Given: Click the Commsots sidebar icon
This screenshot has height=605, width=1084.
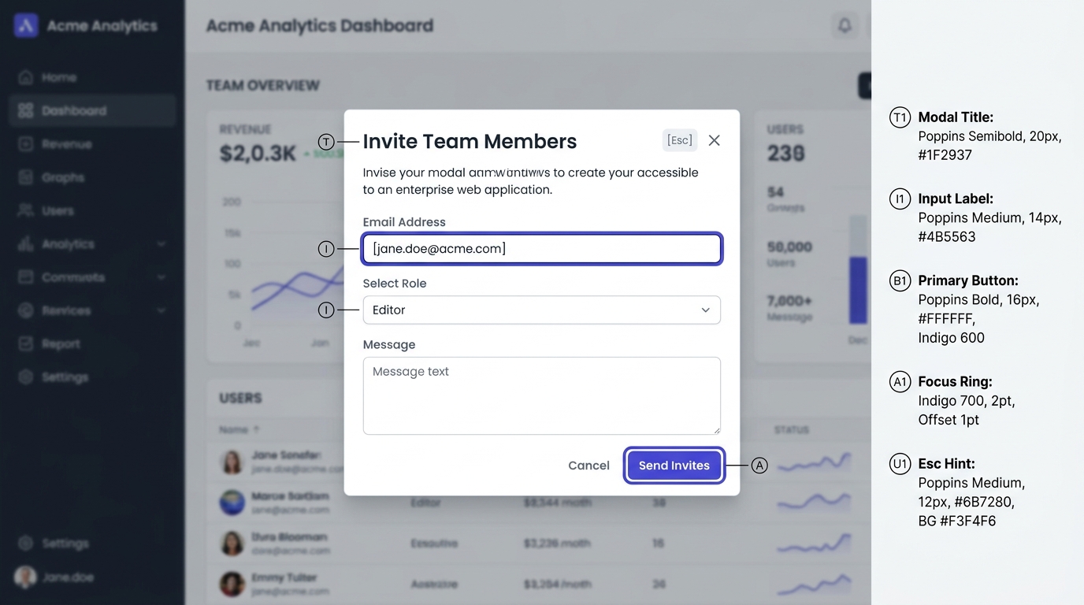Looking at the screenshot, I should (26, 277).
